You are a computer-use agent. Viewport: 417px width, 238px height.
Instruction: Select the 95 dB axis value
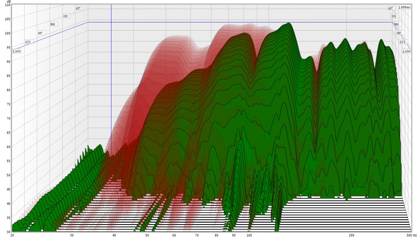(x=8, y=47)
